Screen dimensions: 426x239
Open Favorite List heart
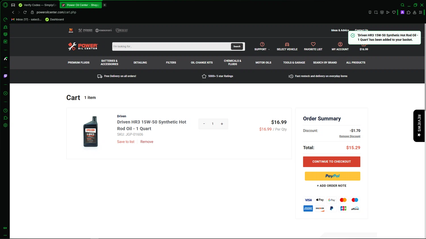(313, 46)
